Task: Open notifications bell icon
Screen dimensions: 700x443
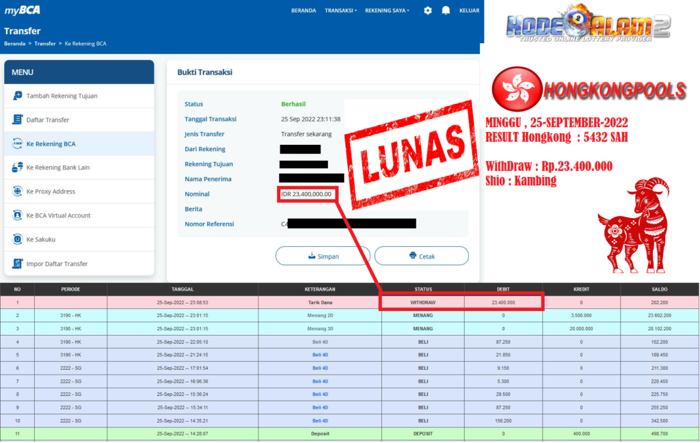Action: (446, 10)
